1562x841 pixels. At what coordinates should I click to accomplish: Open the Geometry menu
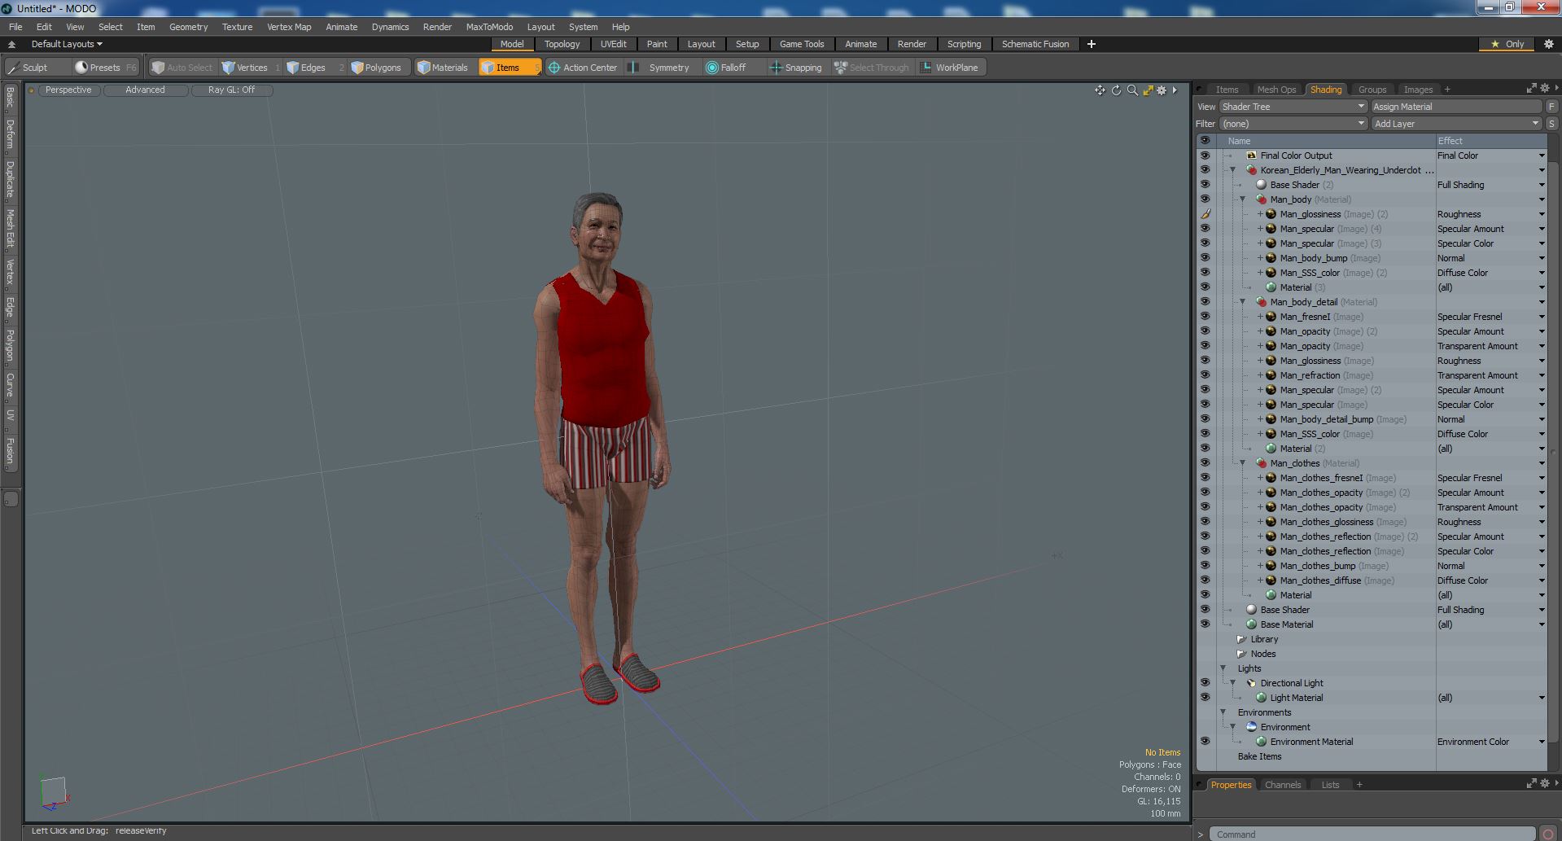188,27
